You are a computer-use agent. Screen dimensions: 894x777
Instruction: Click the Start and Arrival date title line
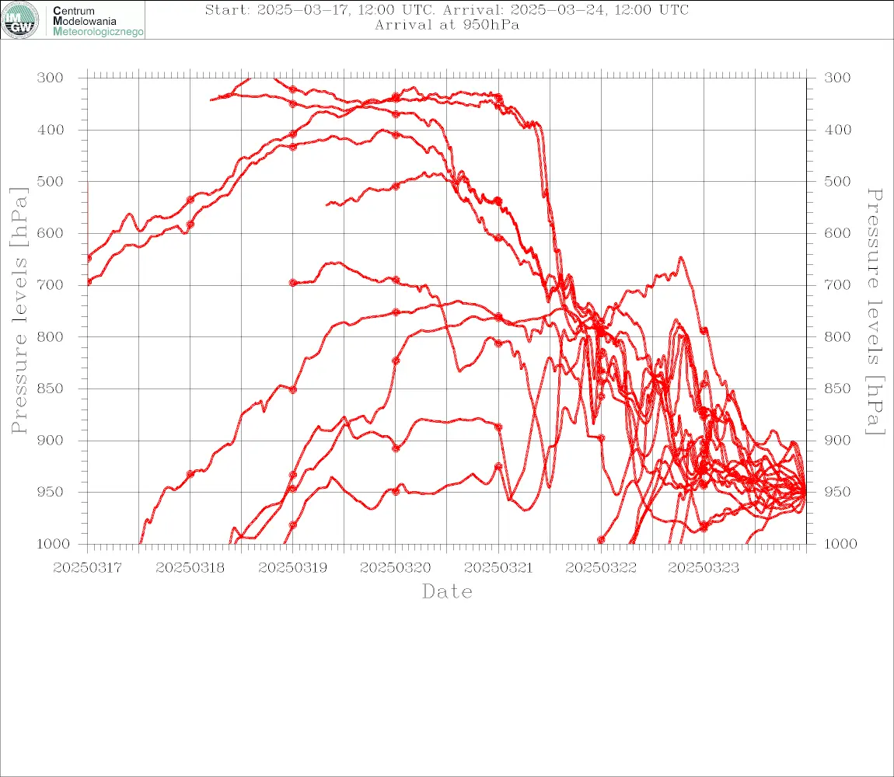click(x=446, y=9)
